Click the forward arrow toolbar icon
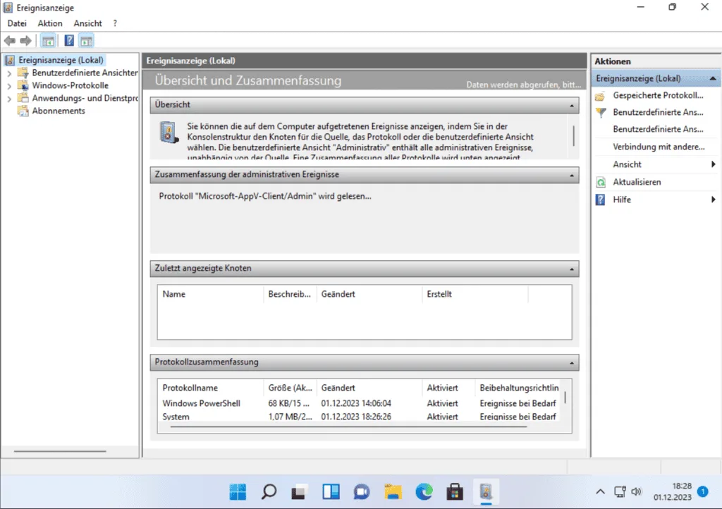 (x=25, y=41)
